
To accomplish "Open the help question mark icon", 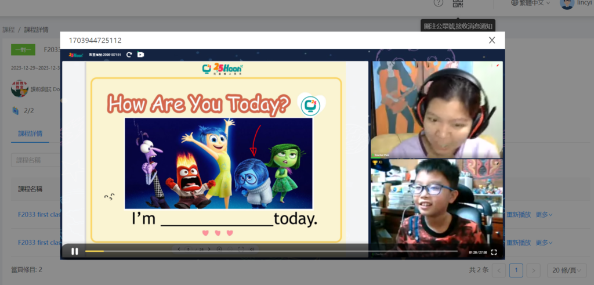I will tap(439, 3).
